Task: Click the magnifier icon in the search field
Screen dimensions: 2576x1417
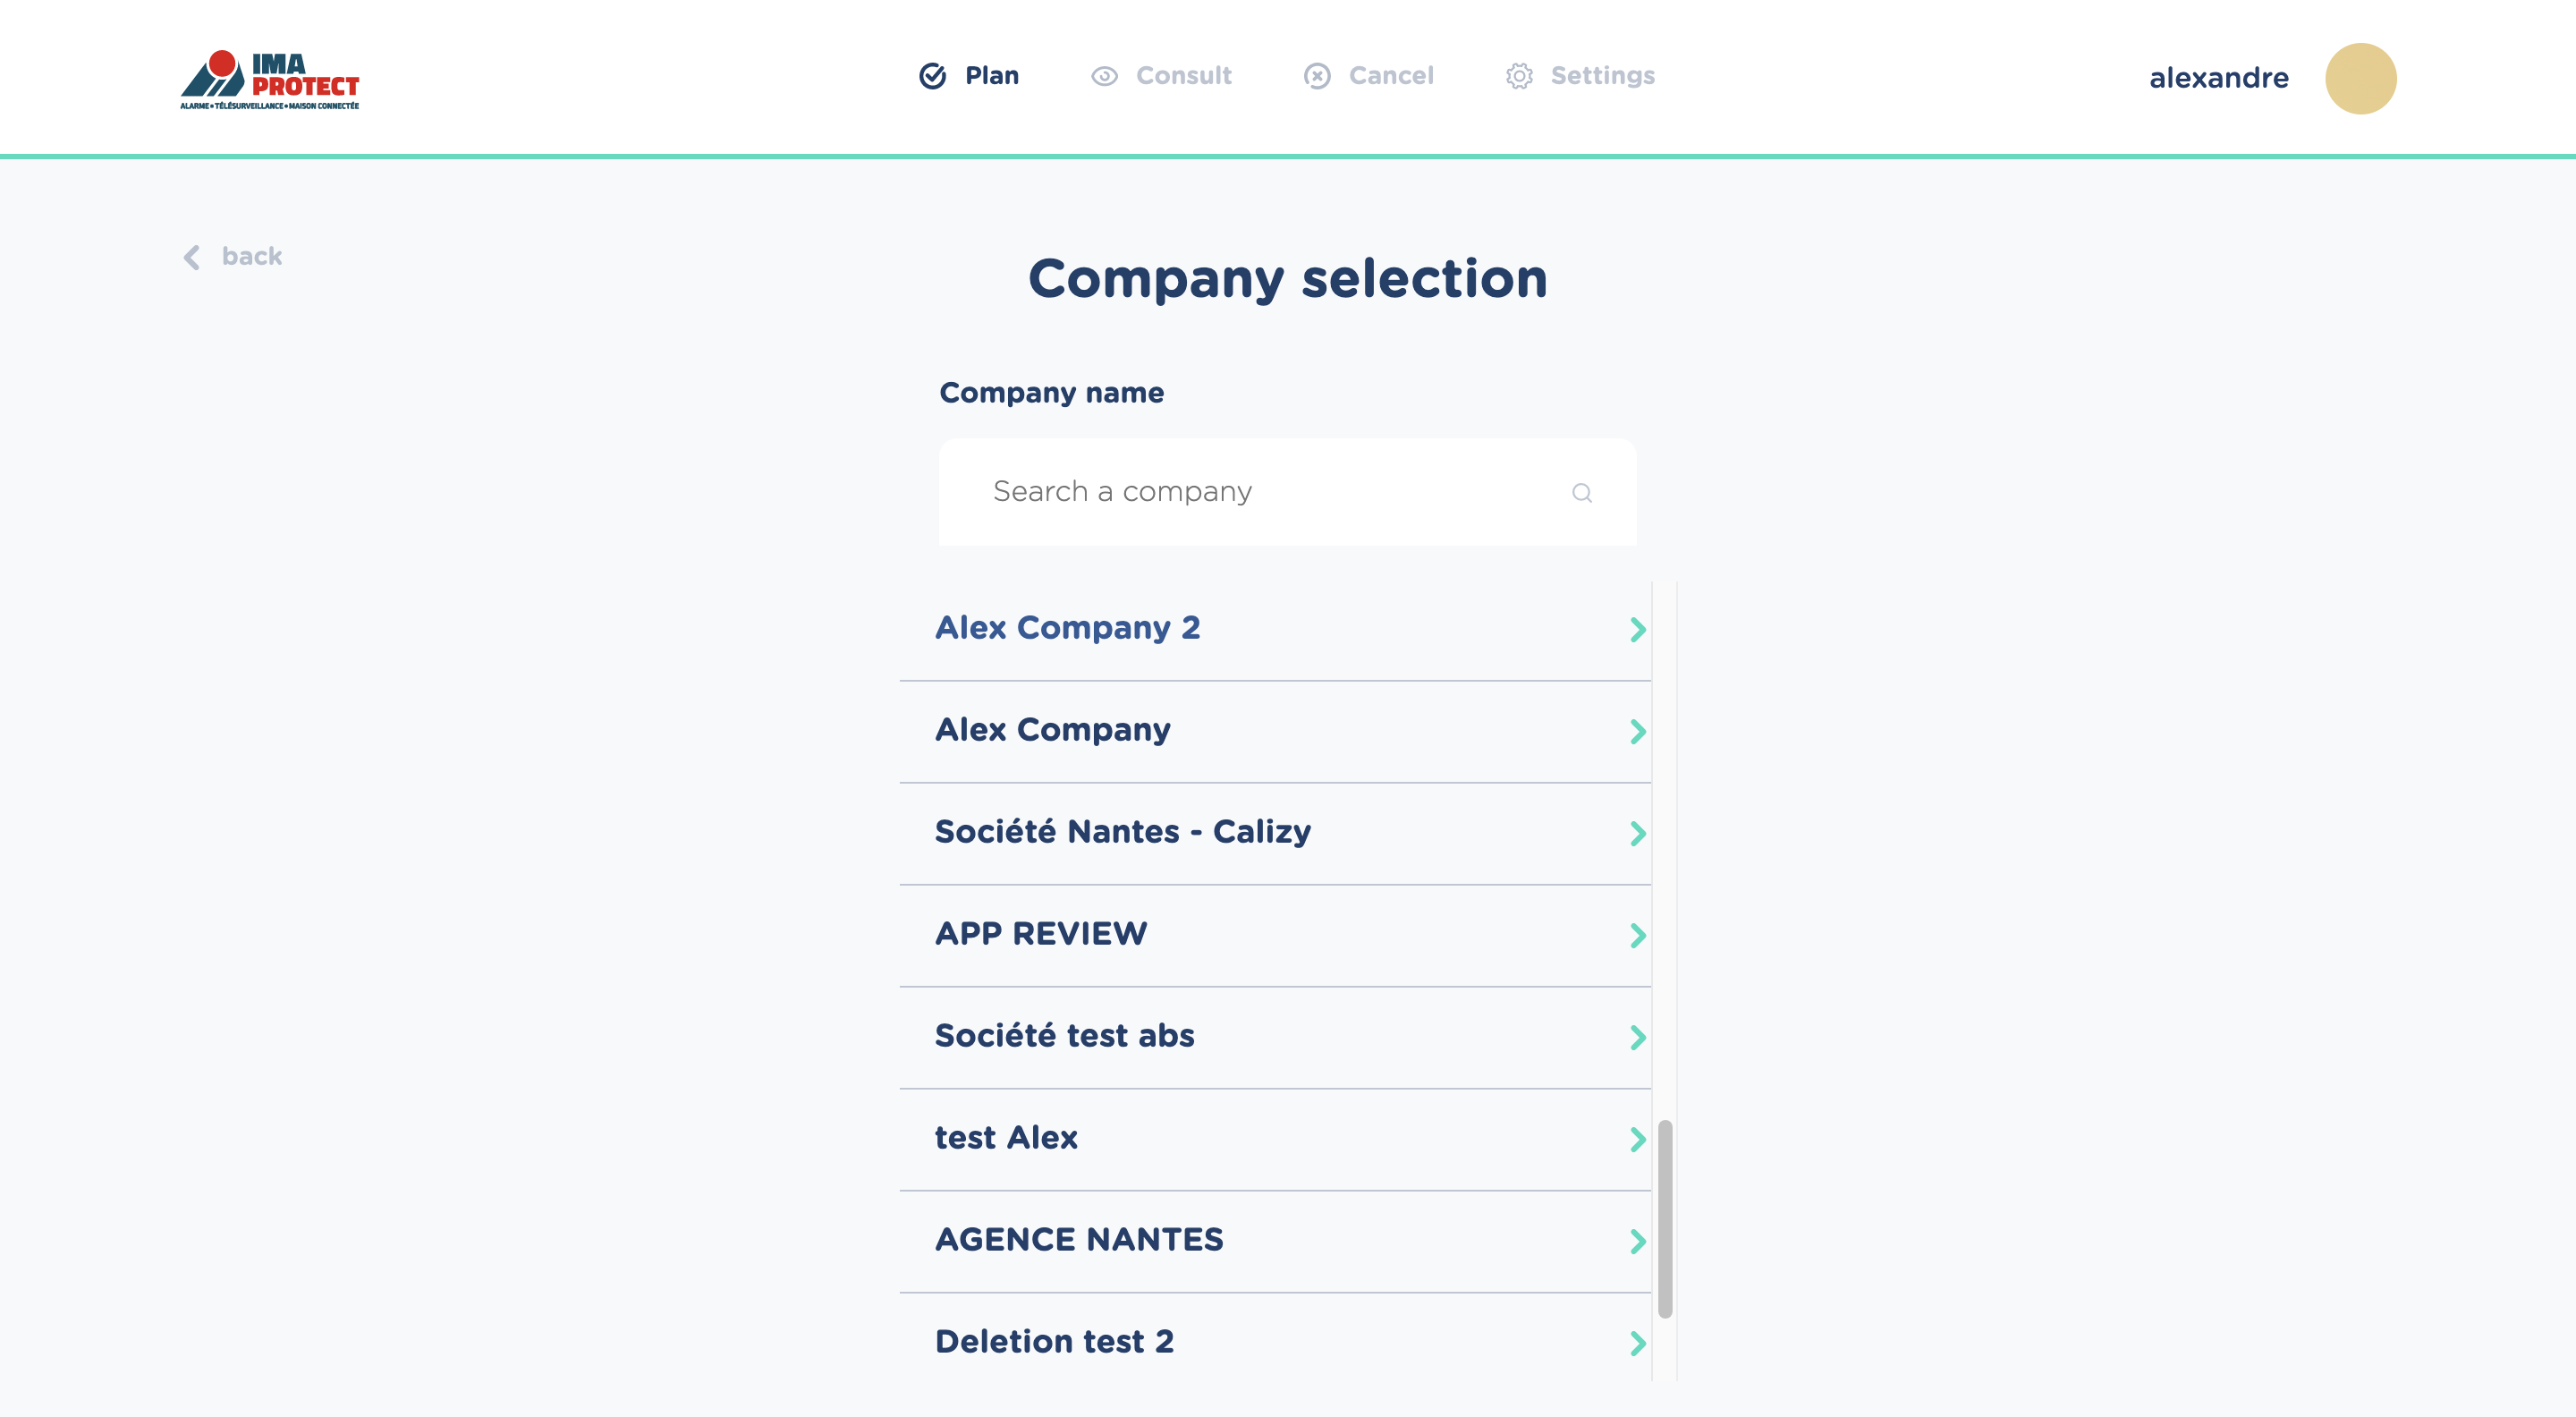Action: (x=1583, y=492)
